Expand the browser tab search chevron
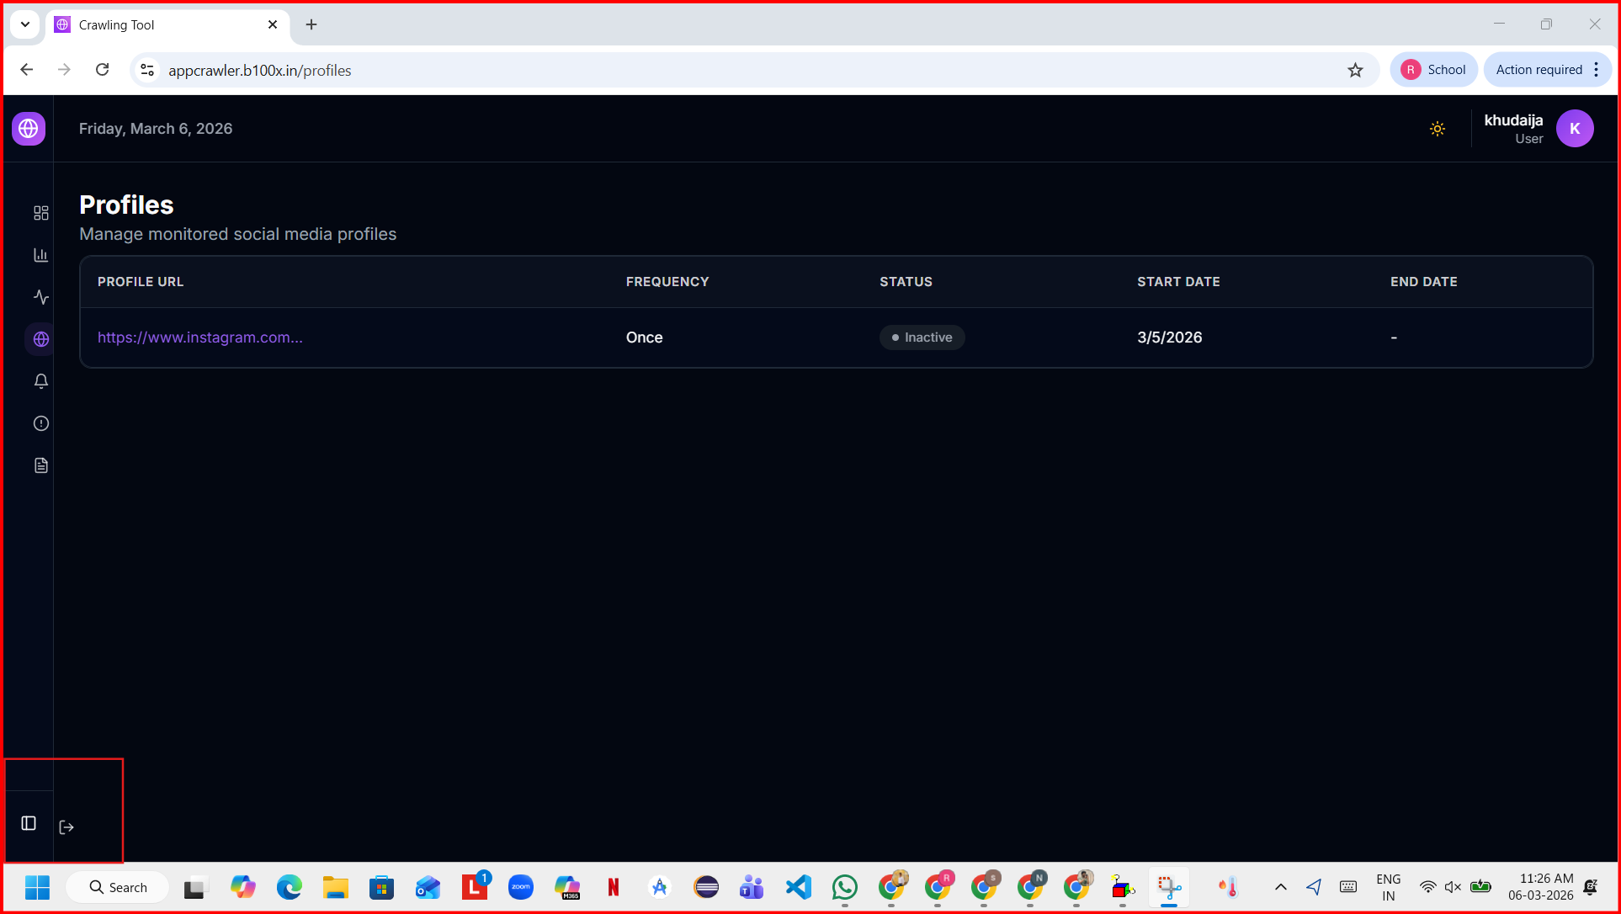 coord(25,24)
